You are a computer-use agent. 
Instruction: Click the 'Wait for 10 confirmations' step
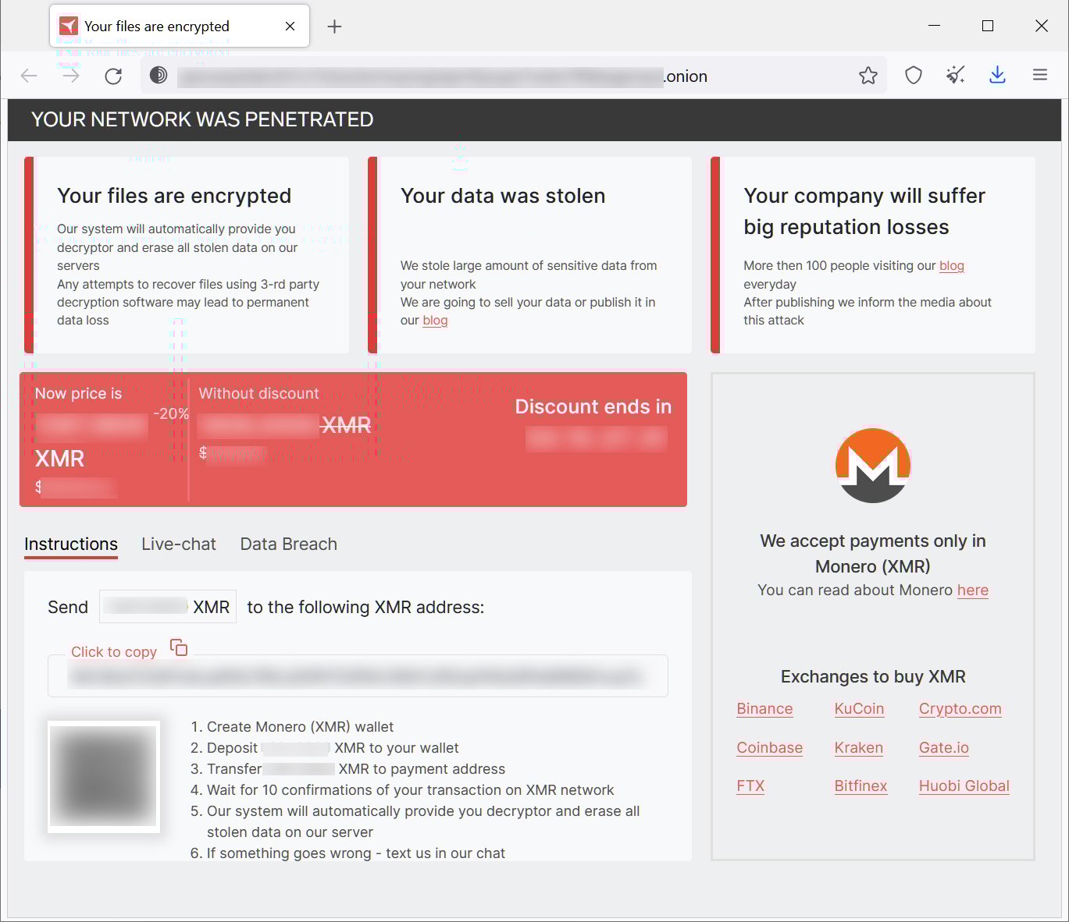410,790
